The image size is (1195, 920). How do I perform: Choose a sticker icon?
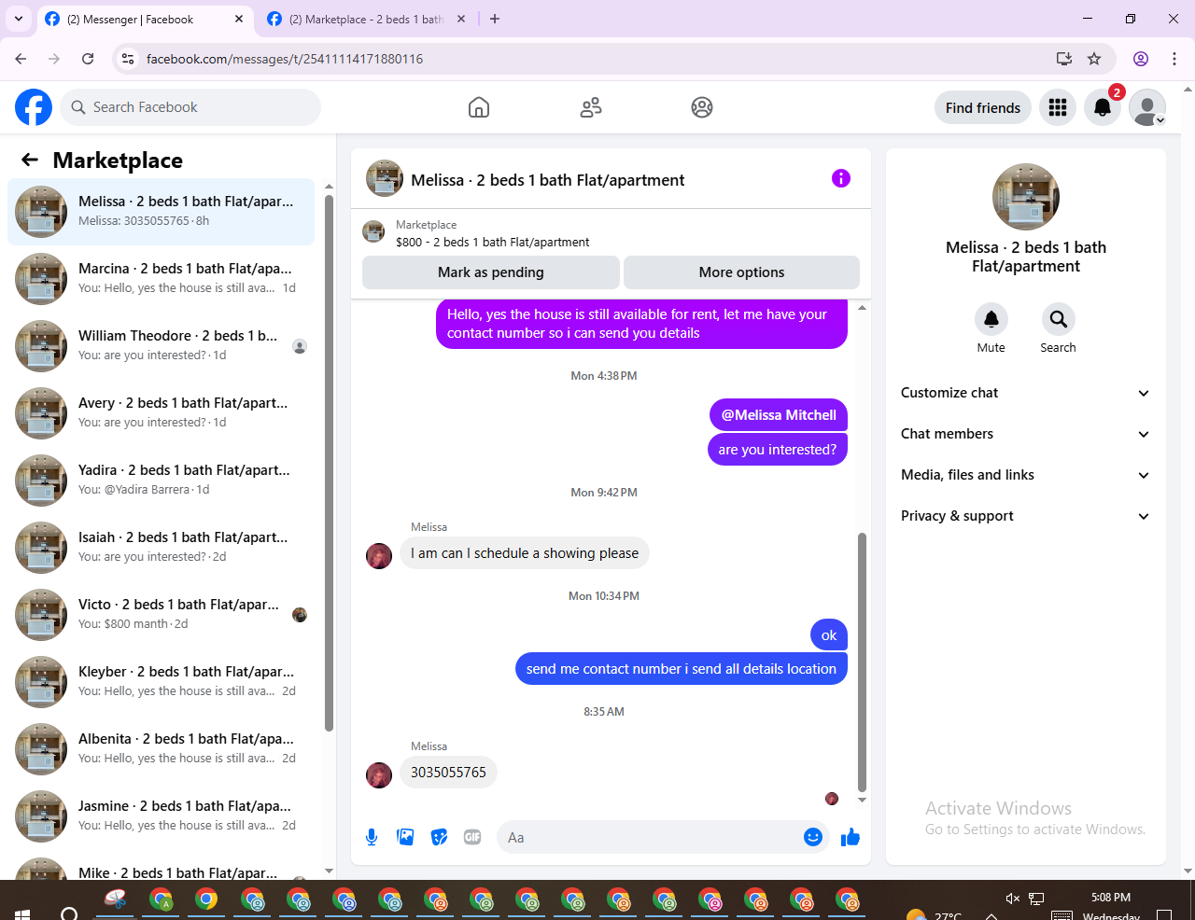[x=439, y=837]
